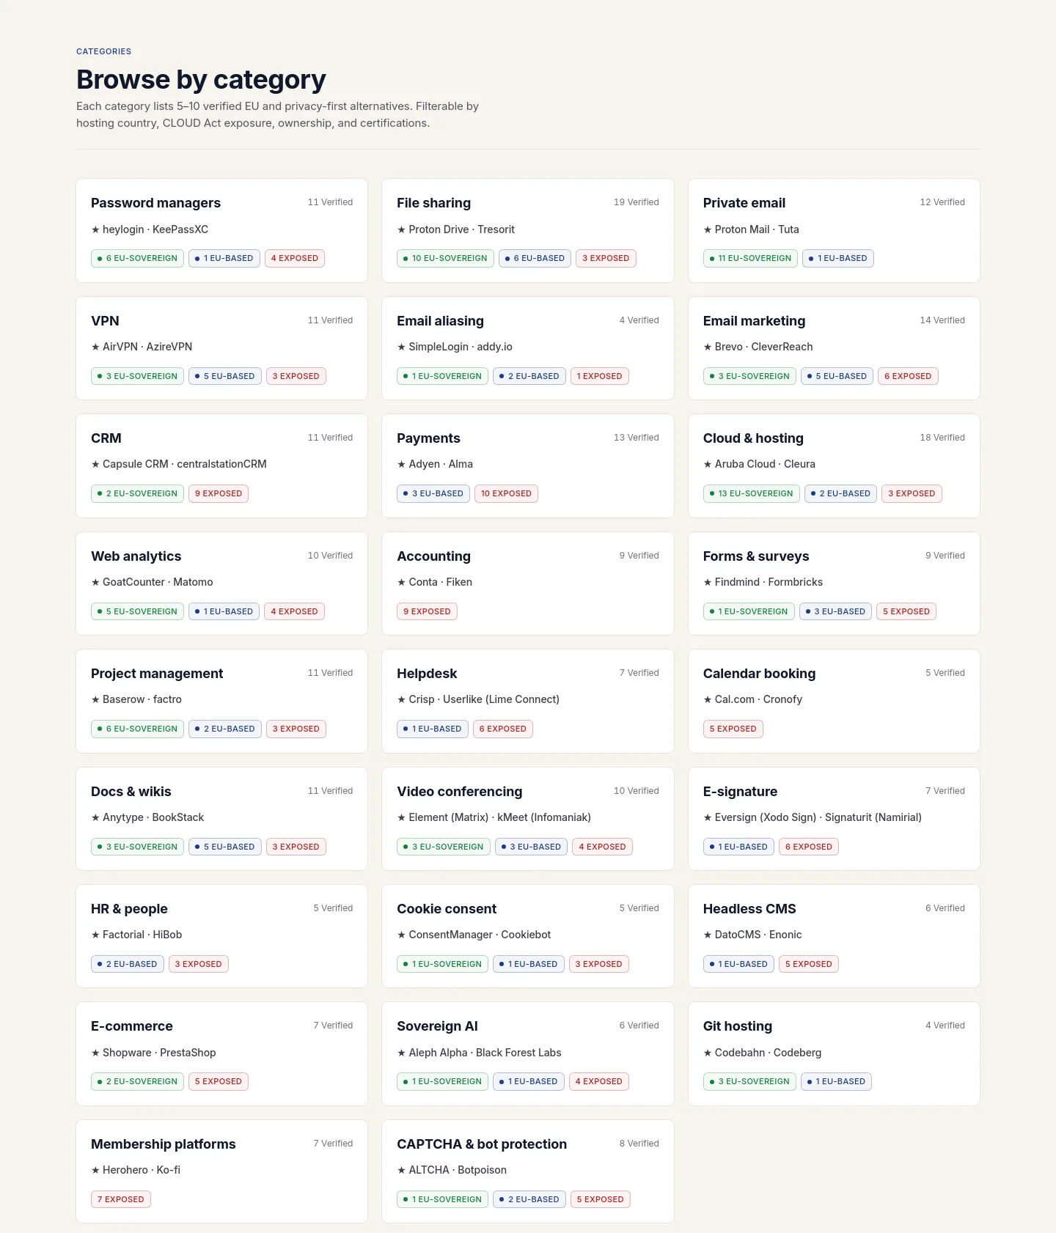Open the File sharing category card
Image resolution: width=1056 pixels, height=1233 pixels.
coord(528,230)
